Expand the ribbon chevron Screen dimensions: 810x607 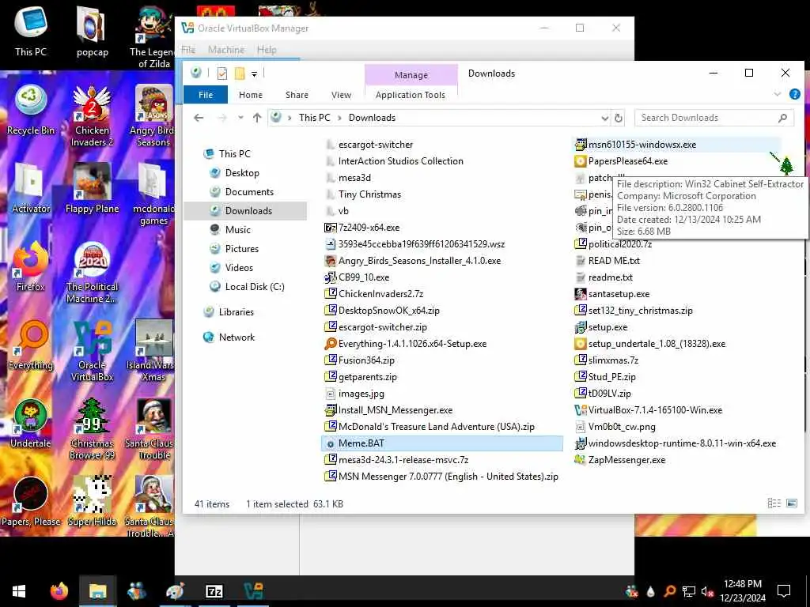[777, 94]
